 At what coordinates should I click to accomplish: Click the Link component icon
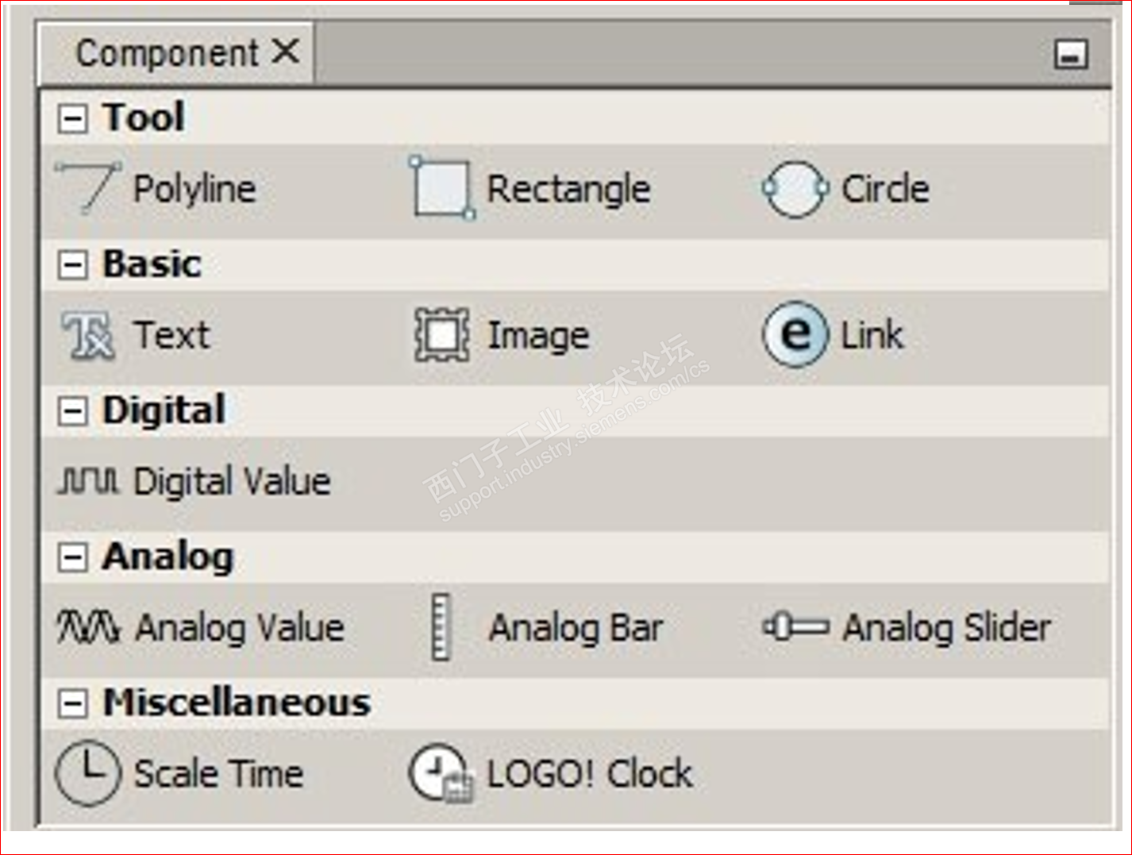tap(795, 334)
